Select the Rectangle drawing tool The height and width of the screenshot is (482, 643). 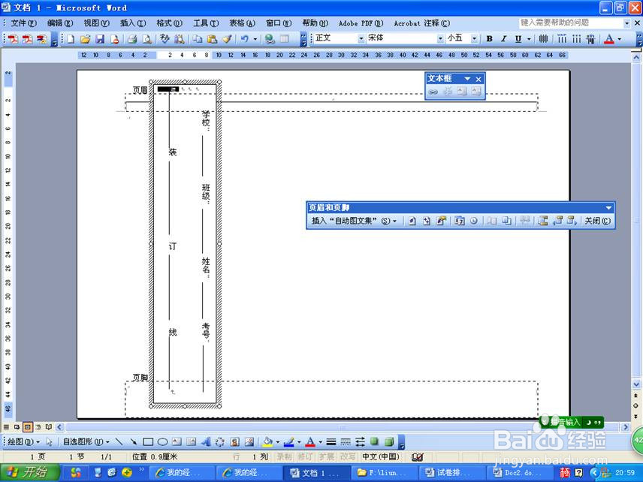click(x=148, y=441)
